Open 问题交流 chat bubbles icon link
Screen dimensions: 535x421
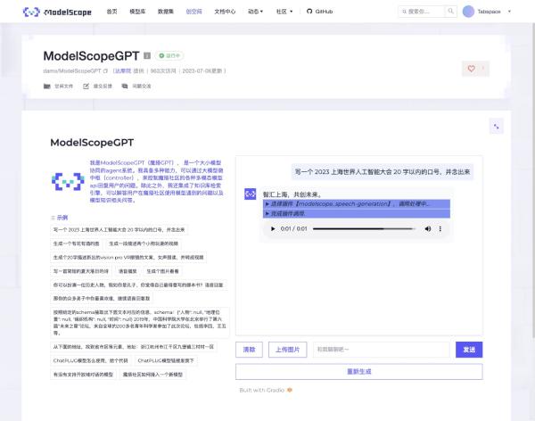(x=136, y=86)
